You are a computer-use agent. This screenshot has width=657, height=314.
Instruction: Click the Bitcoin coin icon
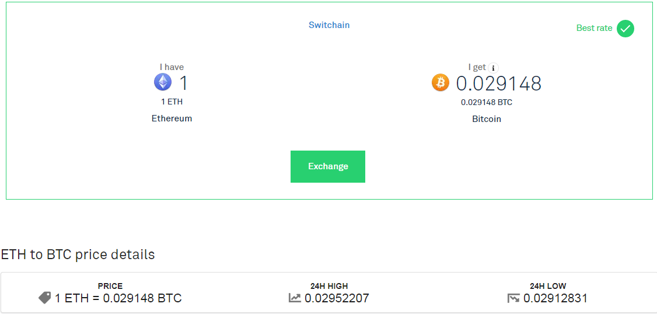click(441, 83)
